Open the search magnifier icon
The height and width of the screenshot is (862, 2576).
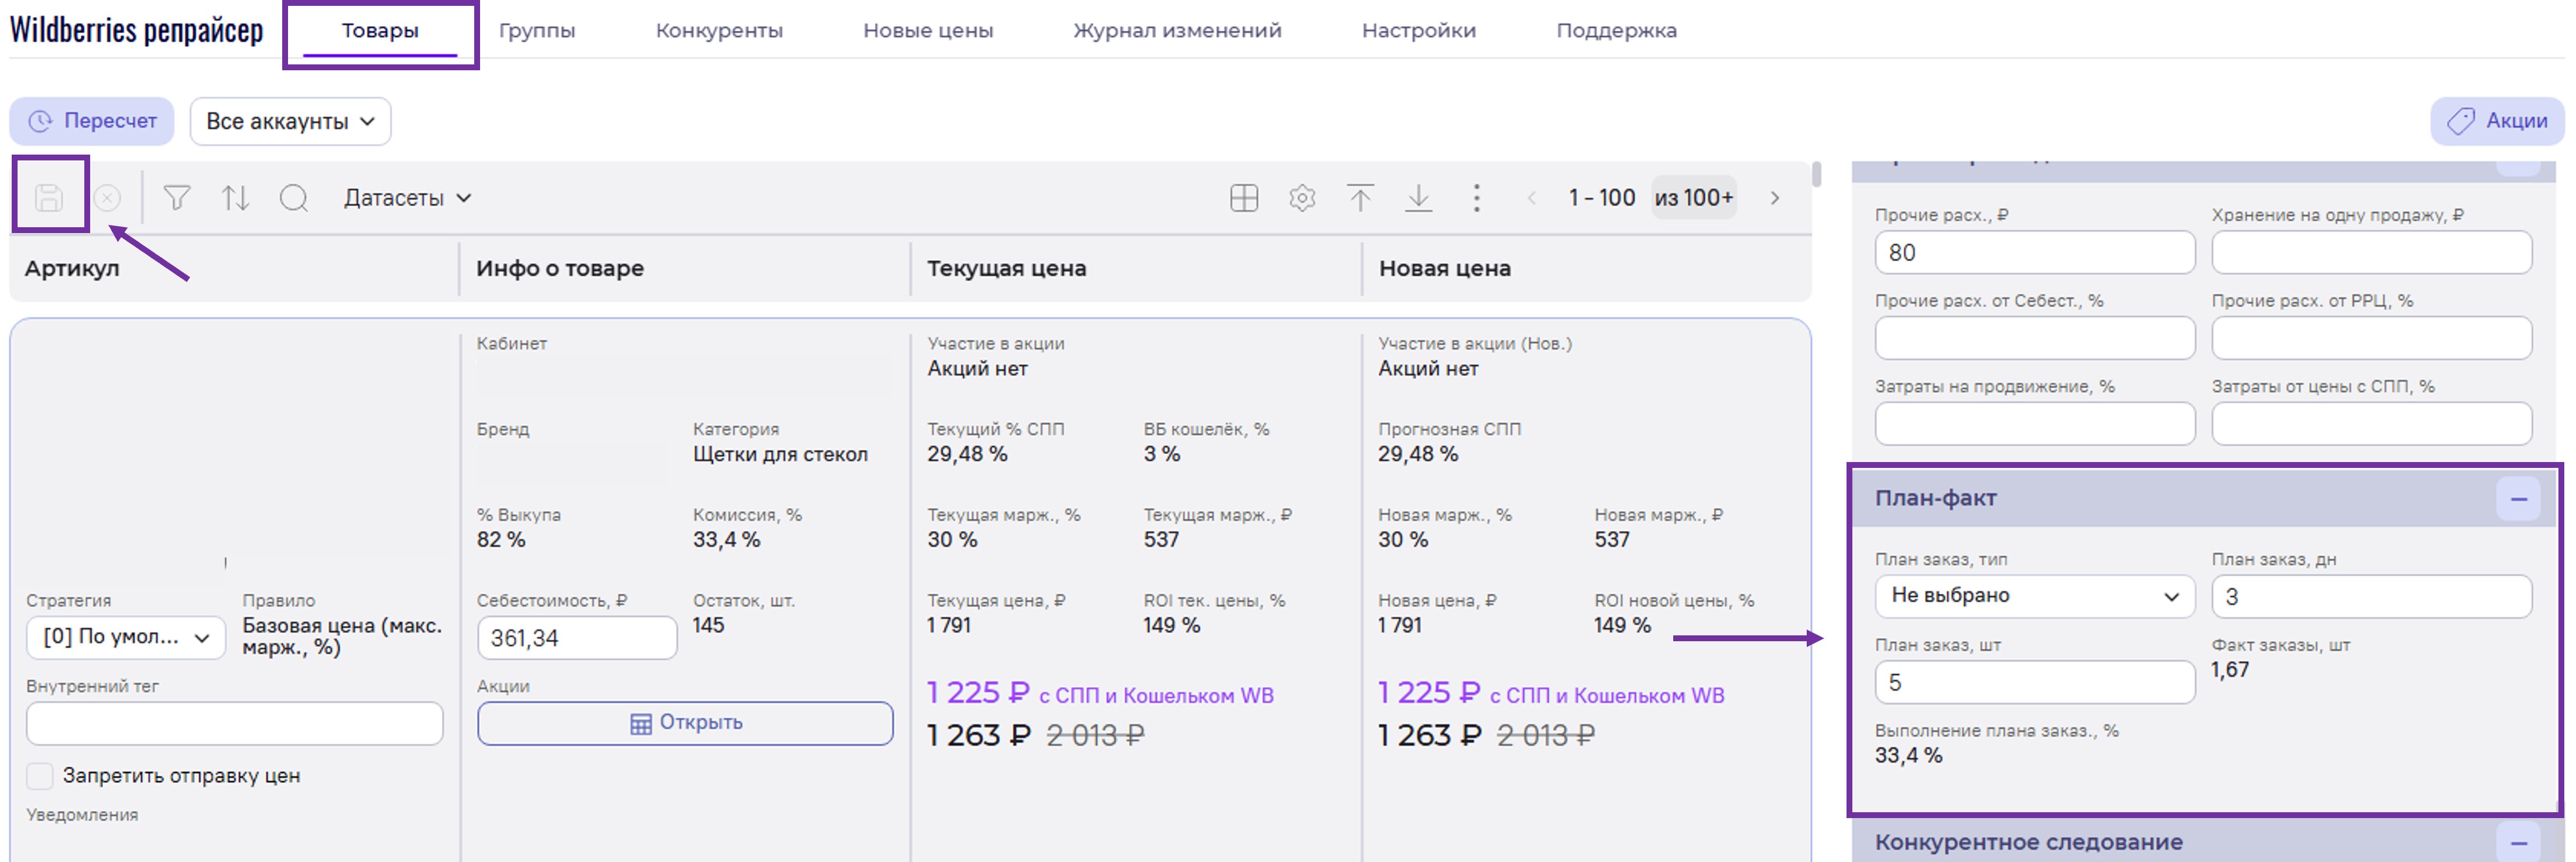294,198
